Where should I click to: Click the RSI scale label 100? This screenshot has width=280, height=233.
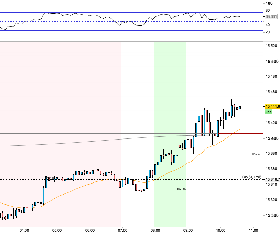pos(269,3)
